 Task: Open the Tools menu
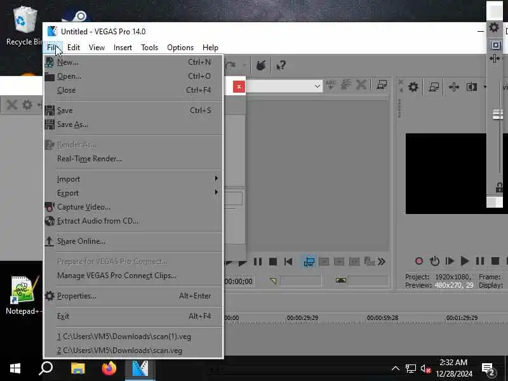149,48
